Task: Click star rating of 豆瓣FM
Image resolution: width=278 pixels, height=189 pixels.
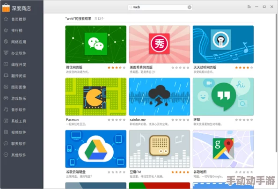Action: (x=180, y=172)
